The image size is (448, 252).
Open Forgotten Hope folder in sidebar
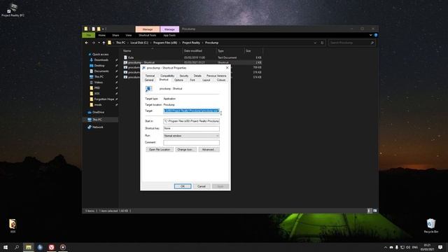[104, 99]
